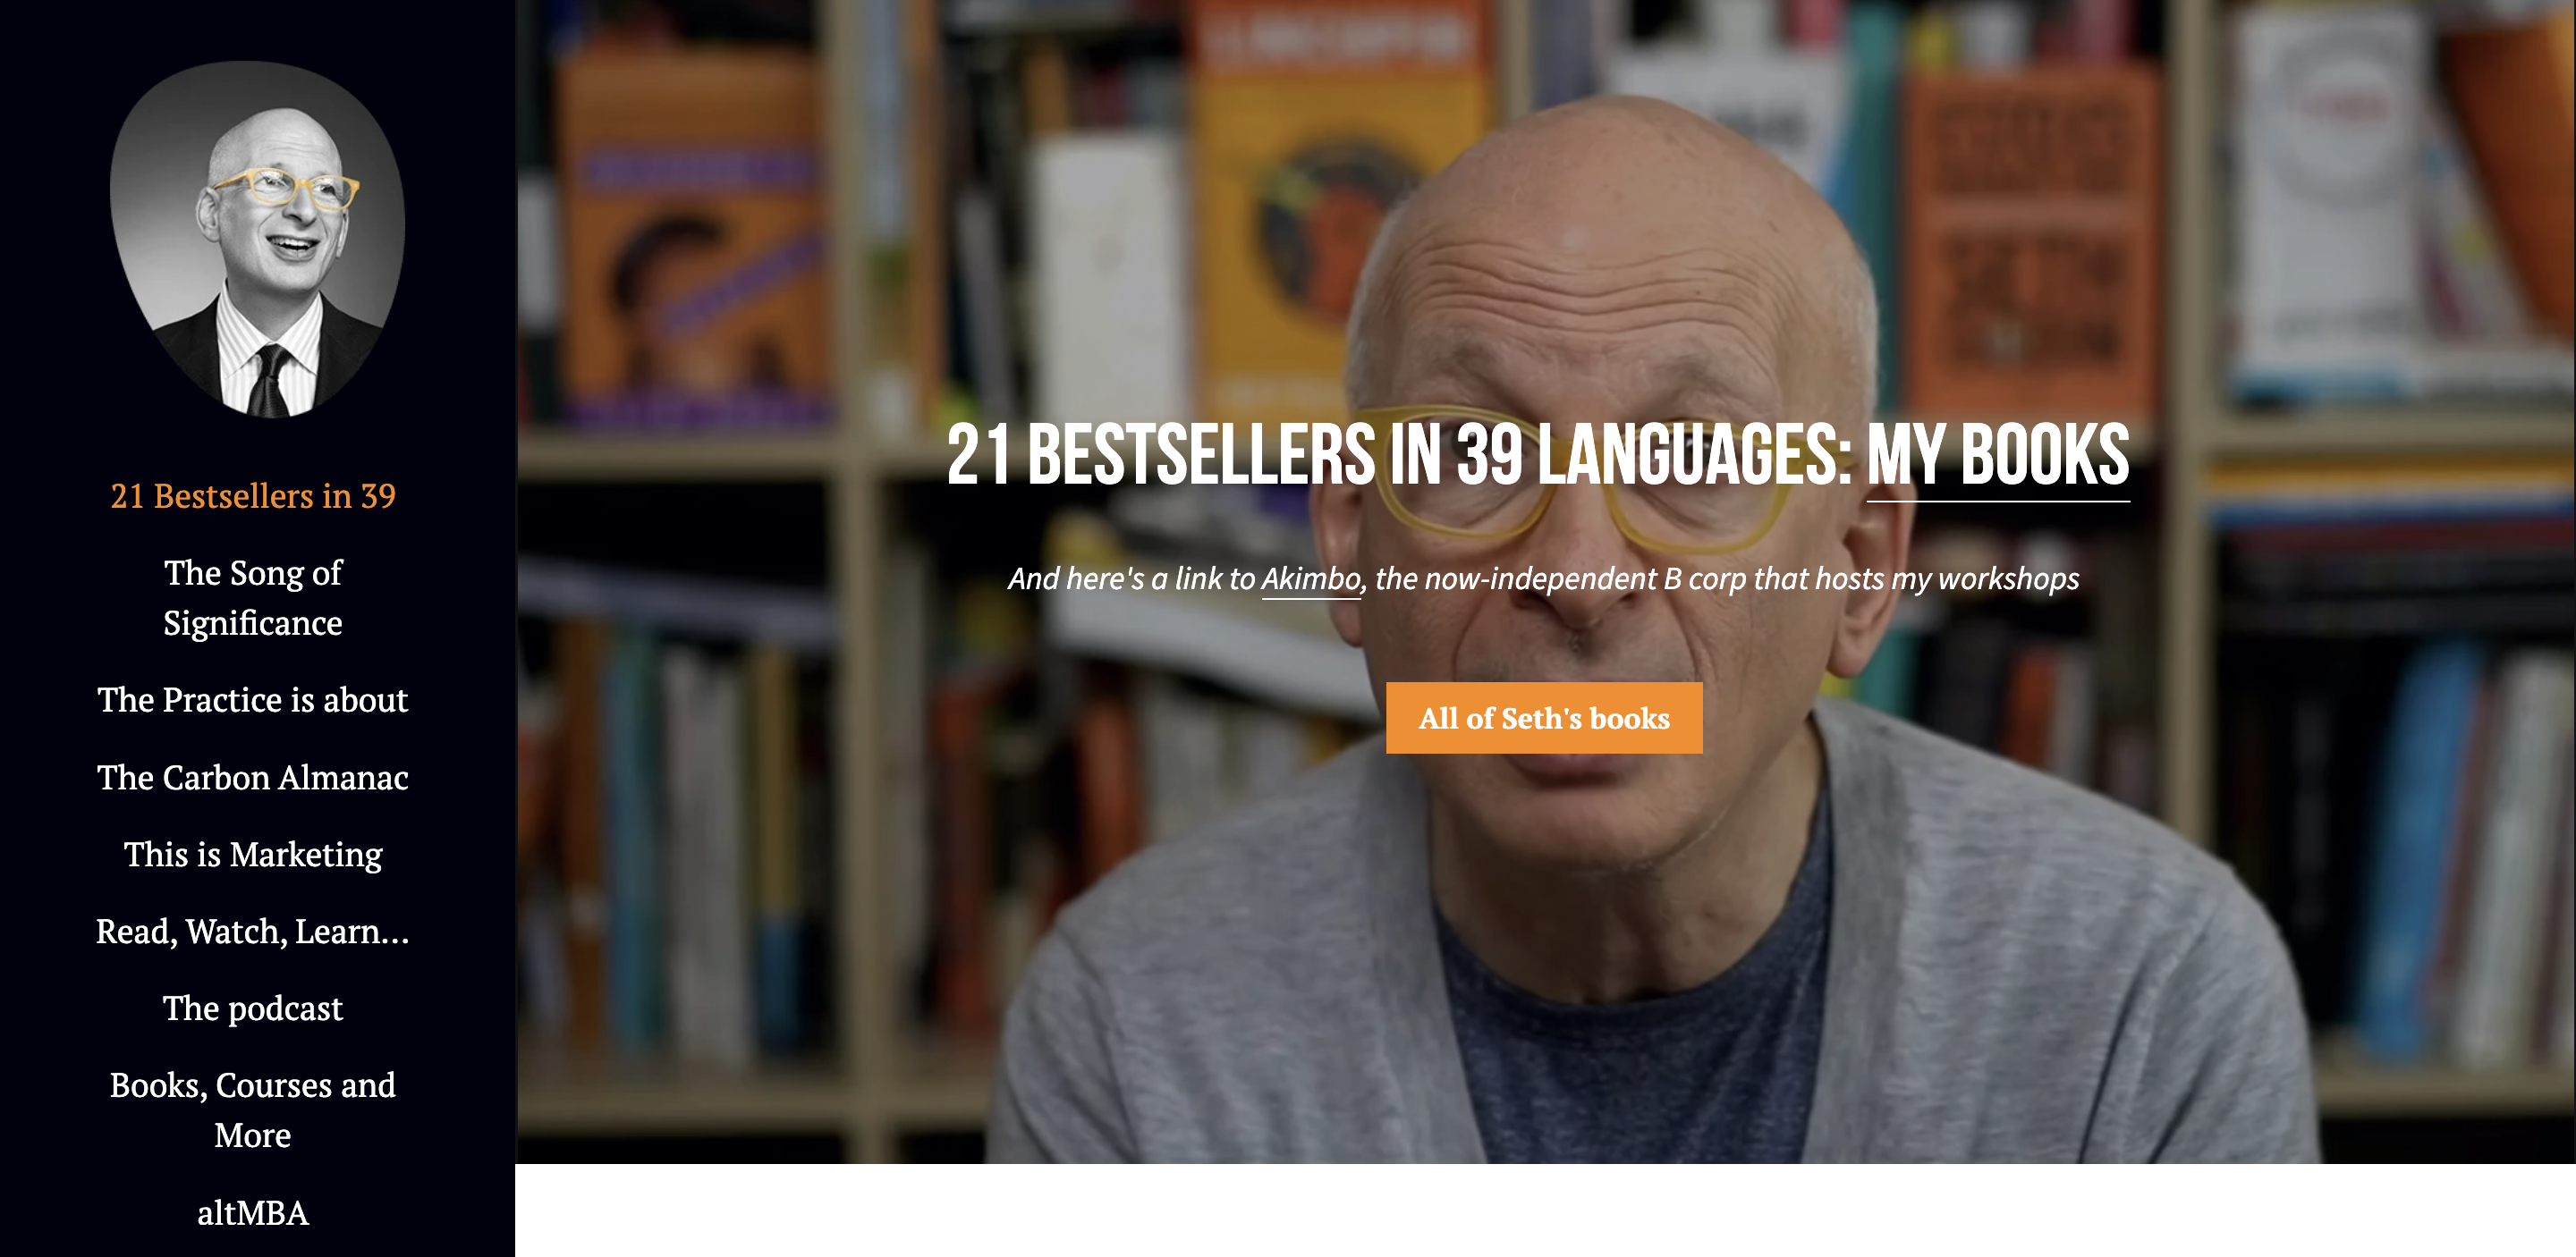Click the word 'More' under Books, Courses

253,1136
